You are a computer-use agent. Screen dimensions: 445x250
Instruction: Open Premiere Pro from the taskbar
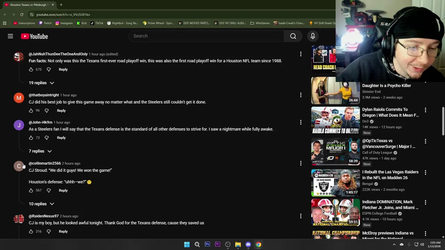218,244
